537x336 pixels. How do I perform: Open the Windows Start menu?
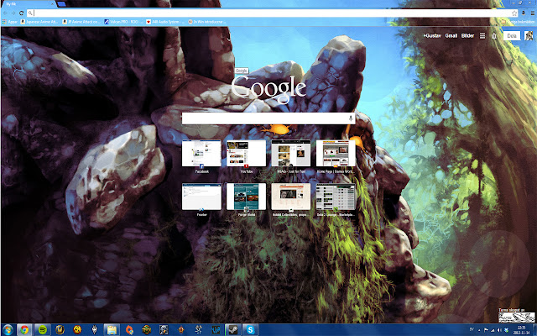pos(8,330)
